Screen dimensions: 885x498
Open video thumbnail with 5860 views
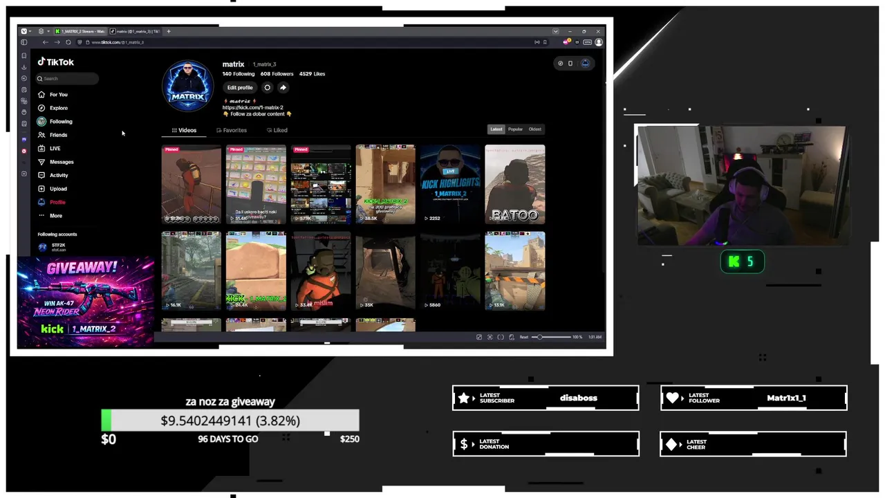[x=450, y=270]
